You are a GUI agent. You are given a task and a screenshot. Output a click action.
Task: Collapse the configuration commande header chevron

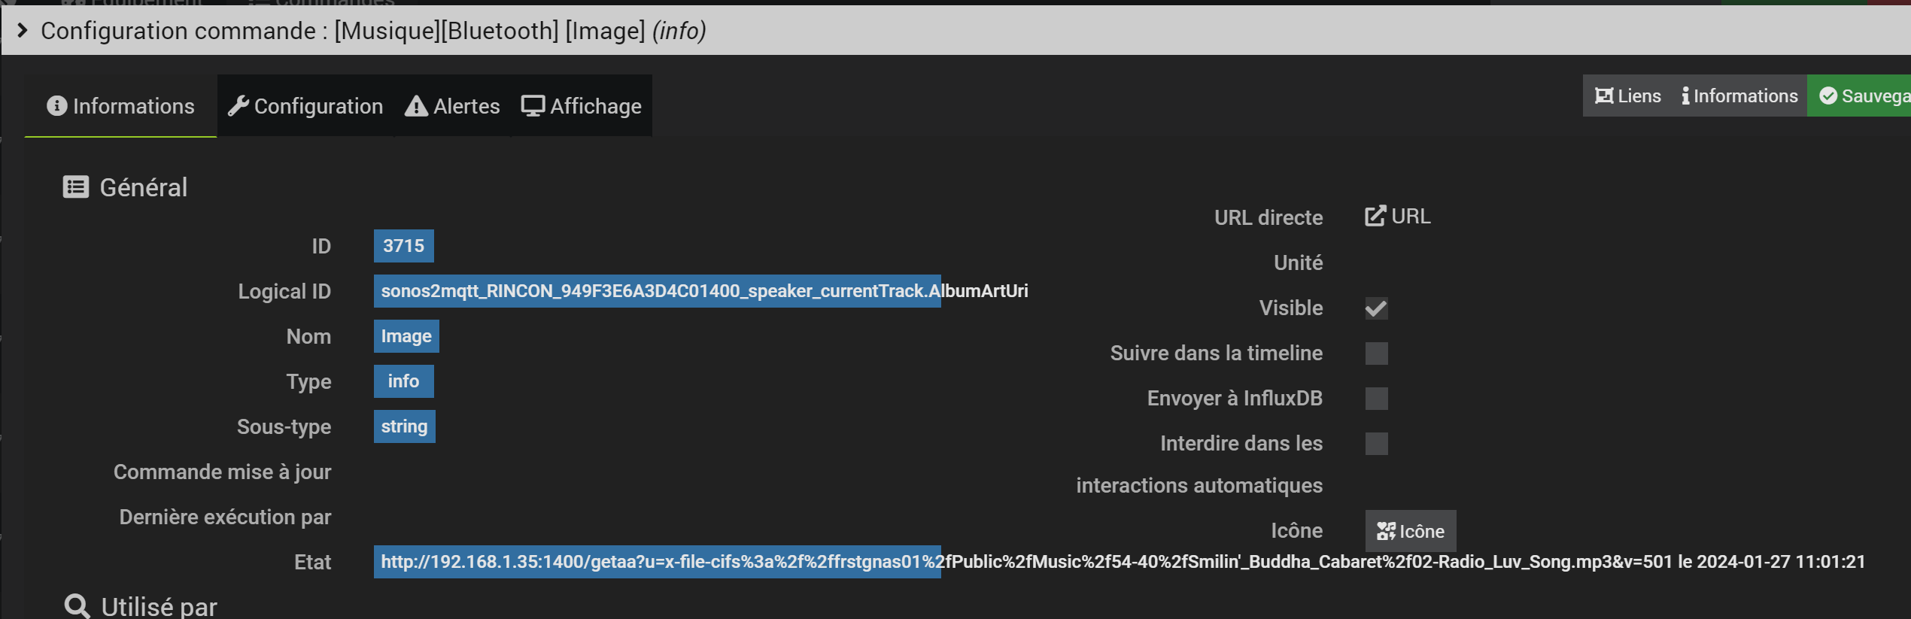pyautogui.click(x=22, y=30)
